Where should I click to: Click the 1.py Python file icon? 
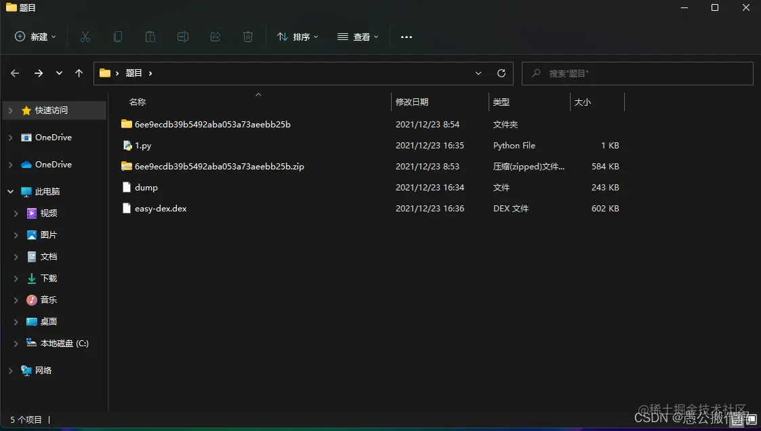point(127,146)
